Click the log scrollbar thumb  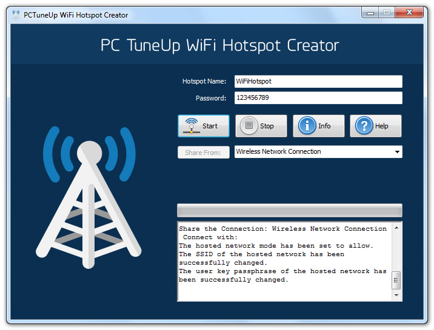(x=396, y=280)
